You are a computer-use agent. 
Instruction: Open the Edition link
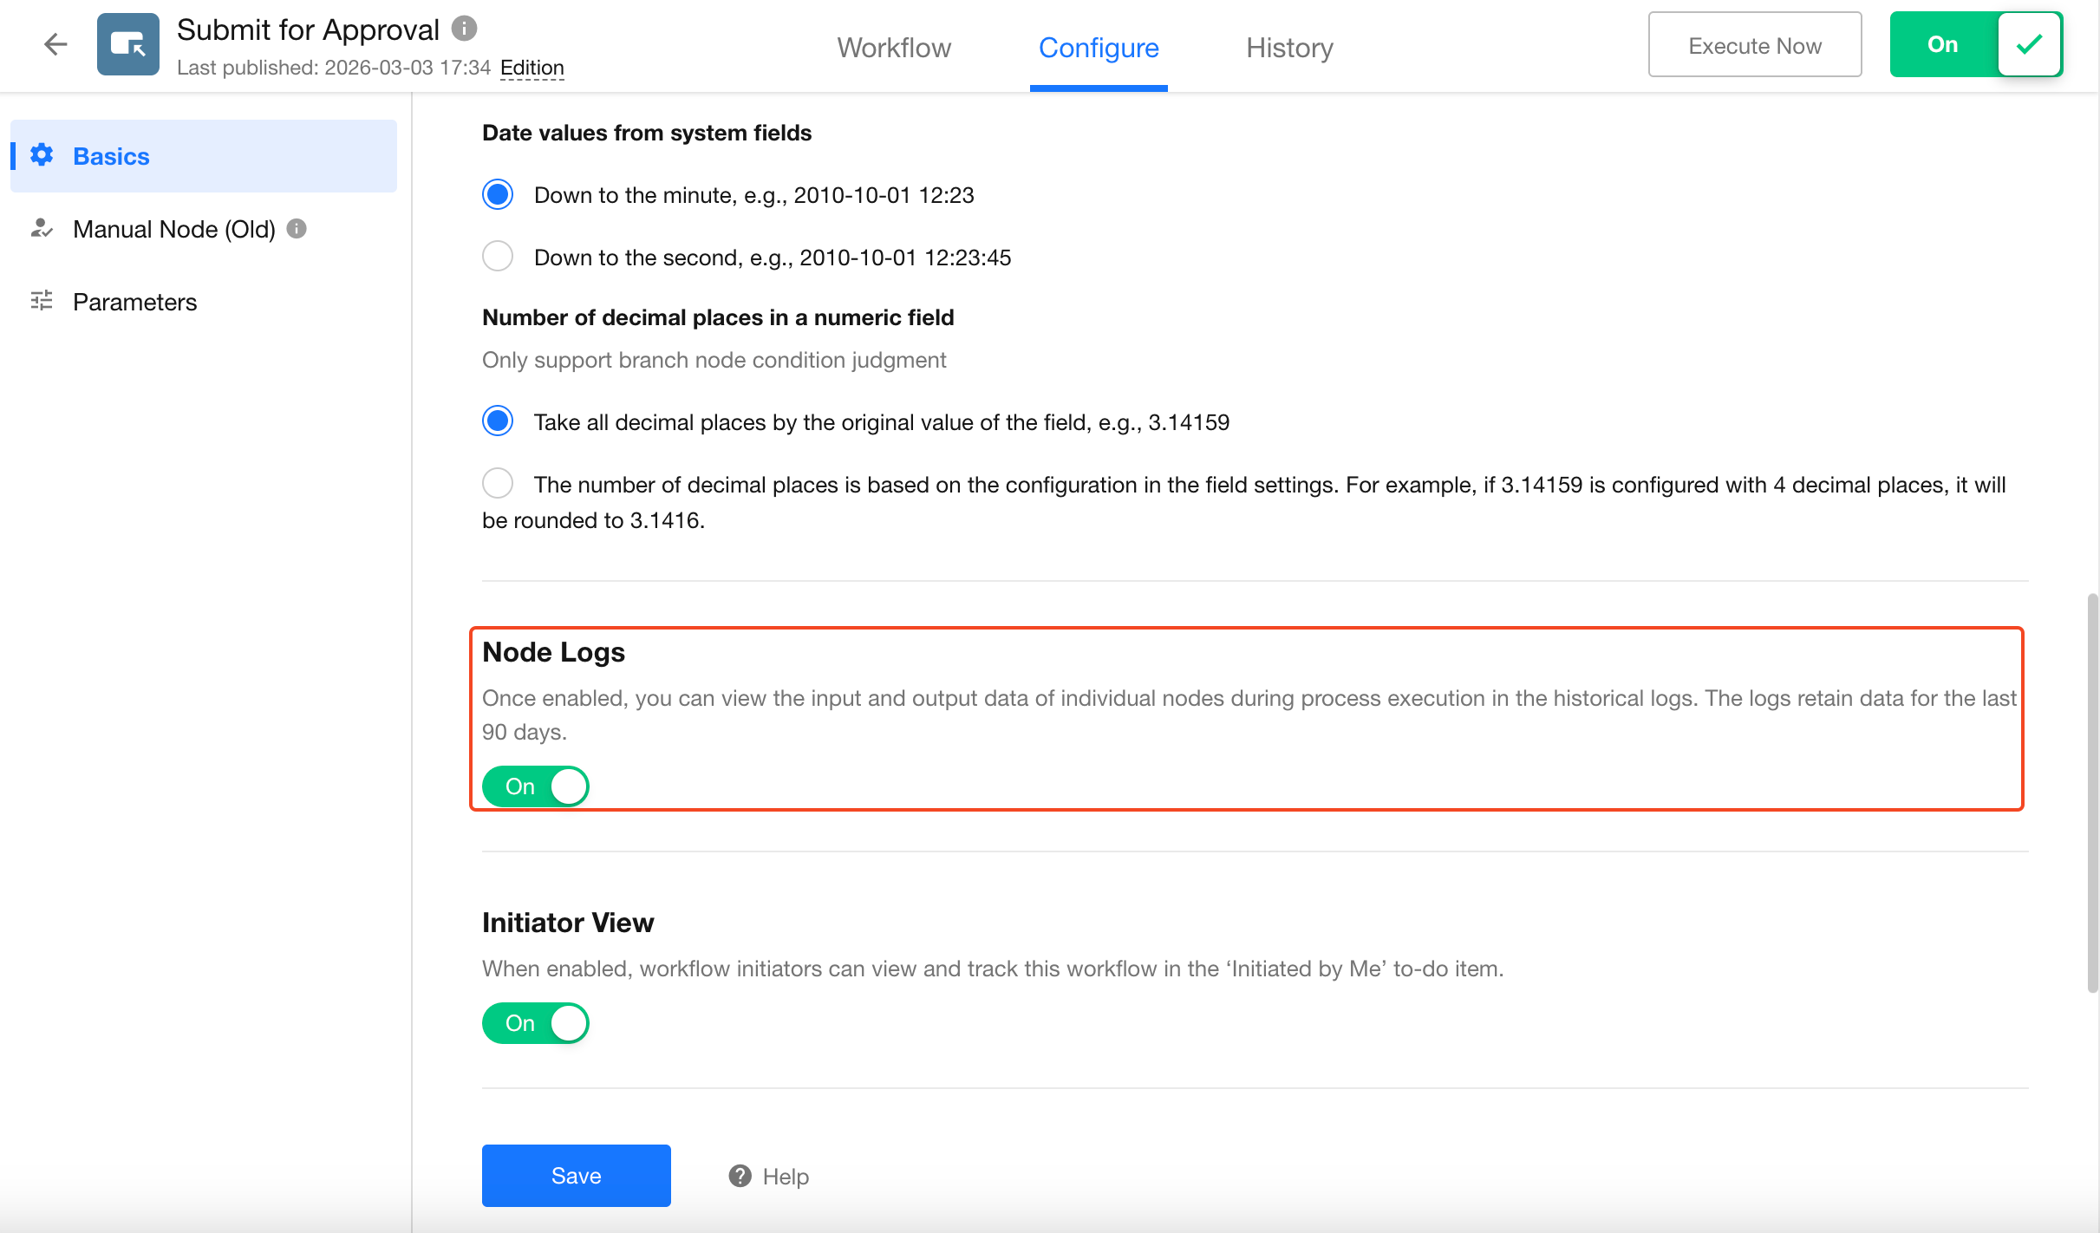pos(532,68)
